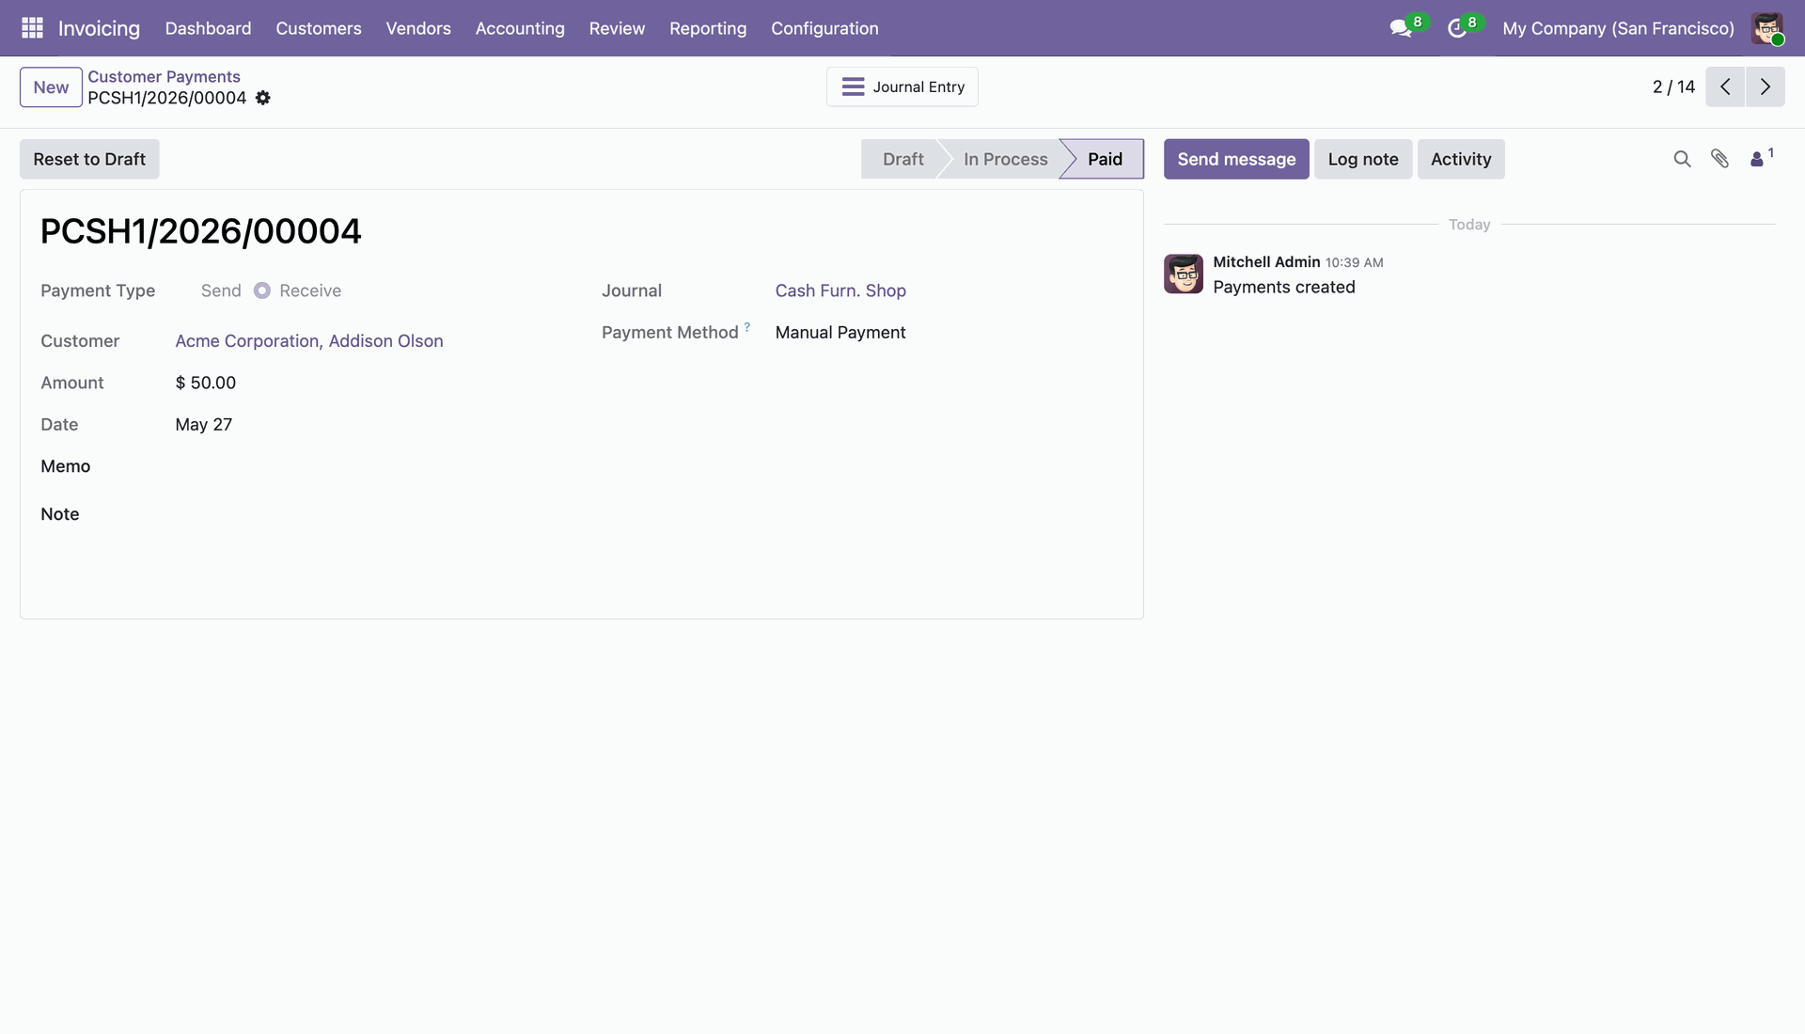
Task: Open the Configuration menu
Action: tap(824, 28)
